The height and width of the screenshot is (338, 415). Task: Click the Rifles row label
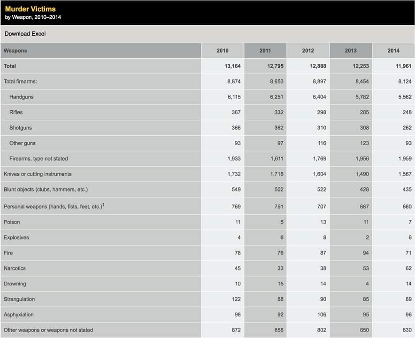16,112
